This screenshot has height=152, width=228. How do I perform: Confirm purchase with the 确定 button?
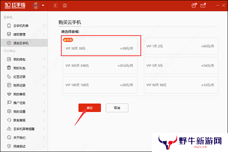click(90, 108)
